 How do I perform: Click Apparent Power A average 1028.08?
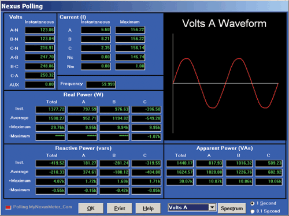pyautogui.click(x=209, y=172)
